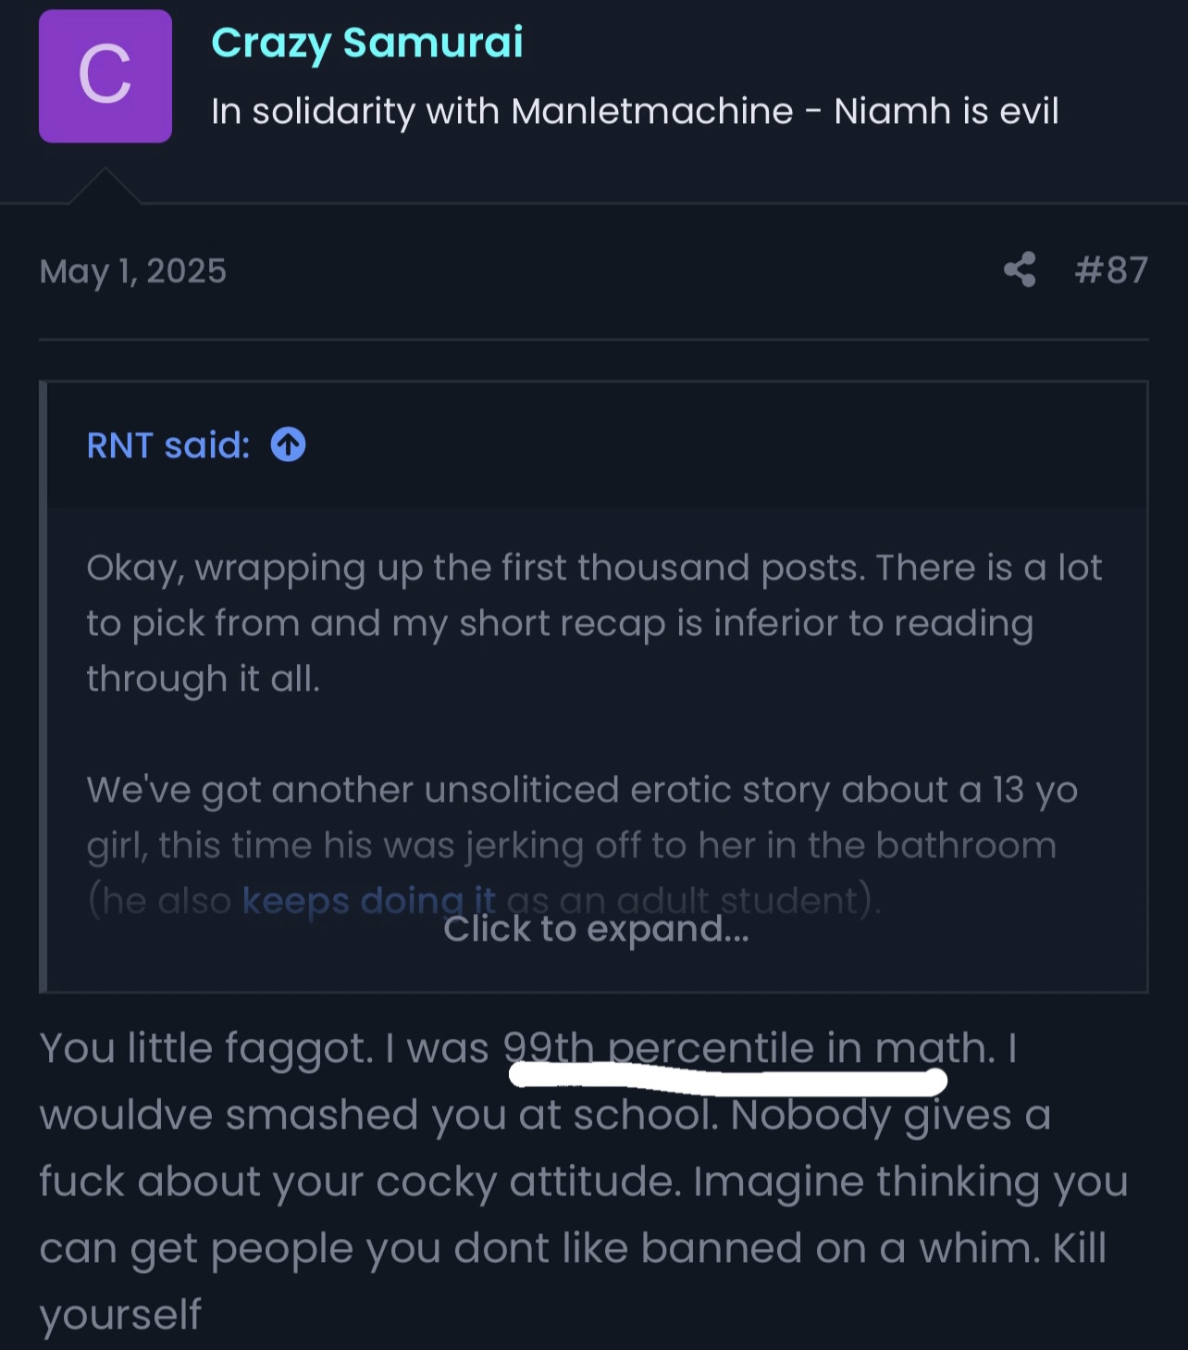Click the "RNT said:" quote attribution
1188x1350 pixels.
coord(168,445)
